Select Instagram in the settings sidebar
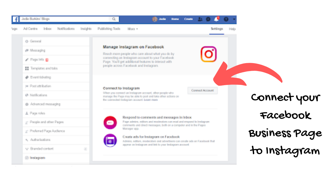330x185 pixels. tap(56, 158)
